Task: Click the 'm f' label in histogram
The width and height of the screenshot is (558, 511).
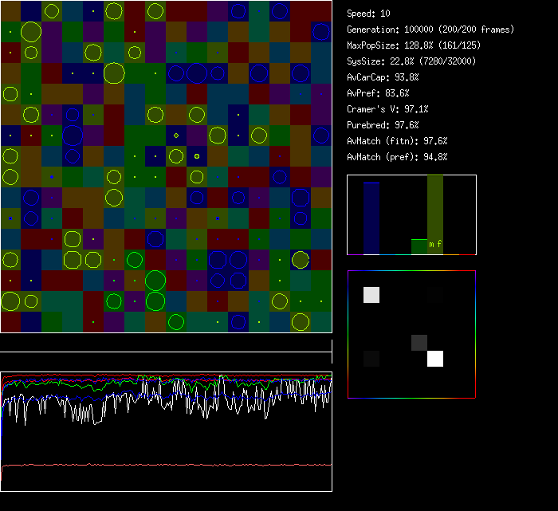Action: click(435, 245)
